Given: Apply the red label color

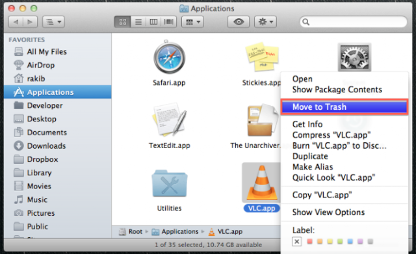Looking at the screenshot, I should coord(309,241).
